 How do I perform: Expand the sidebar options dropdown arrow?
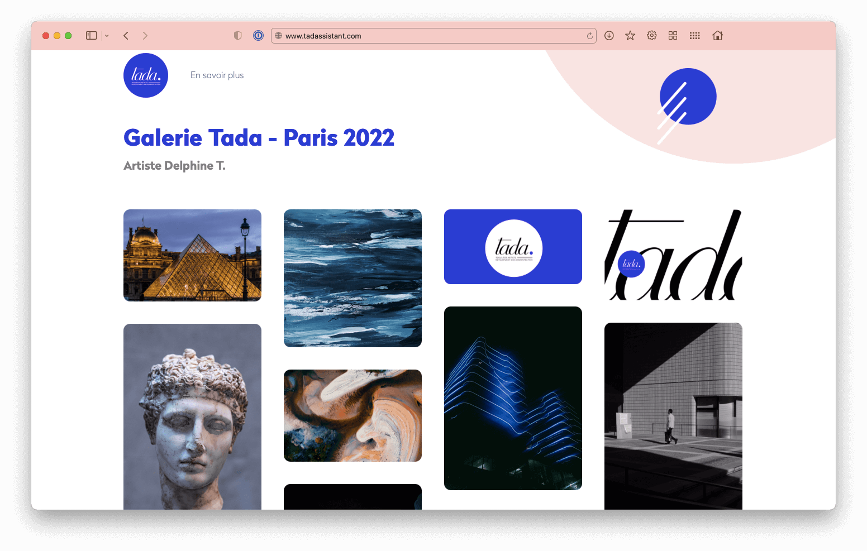[x=107, y=36]
